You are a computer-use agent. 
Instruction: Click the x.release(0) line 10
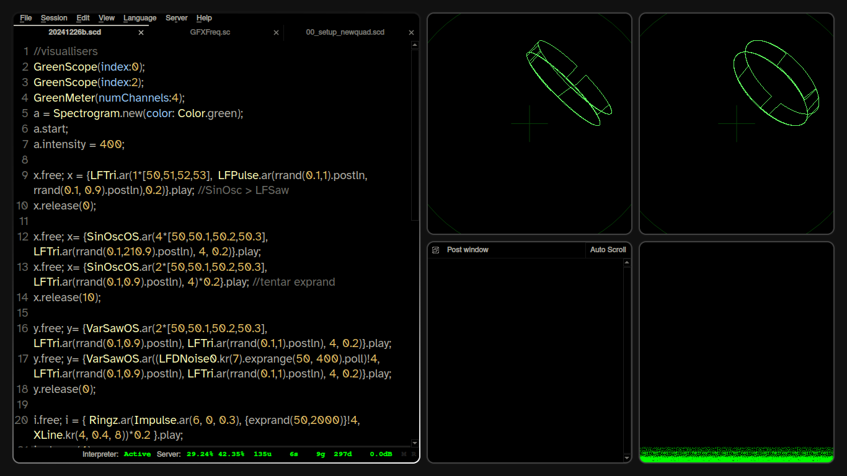point(65,206)
